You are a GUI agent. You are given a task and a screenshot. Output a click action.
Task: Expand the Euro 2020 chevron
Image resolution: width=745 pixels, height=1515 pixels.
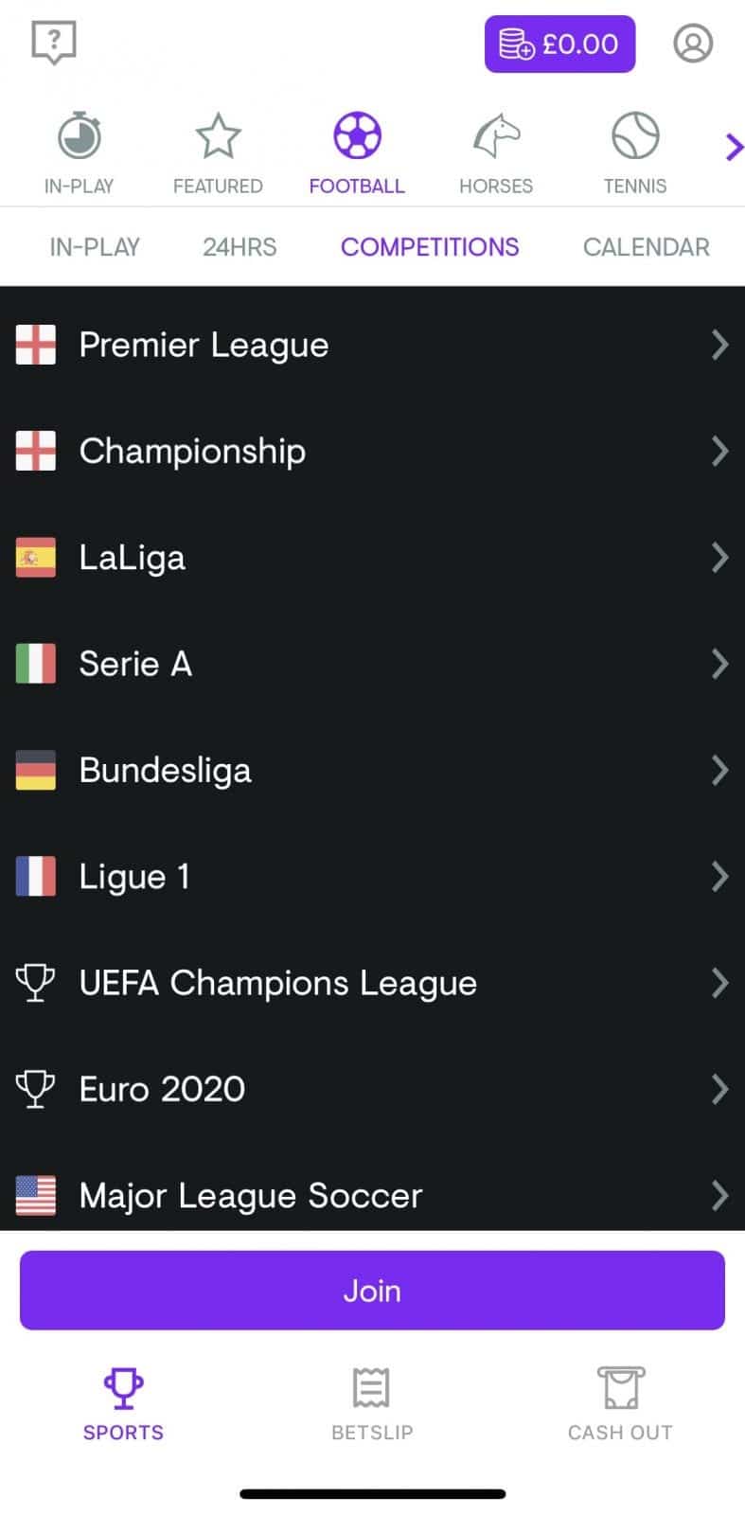(719, 1089)
